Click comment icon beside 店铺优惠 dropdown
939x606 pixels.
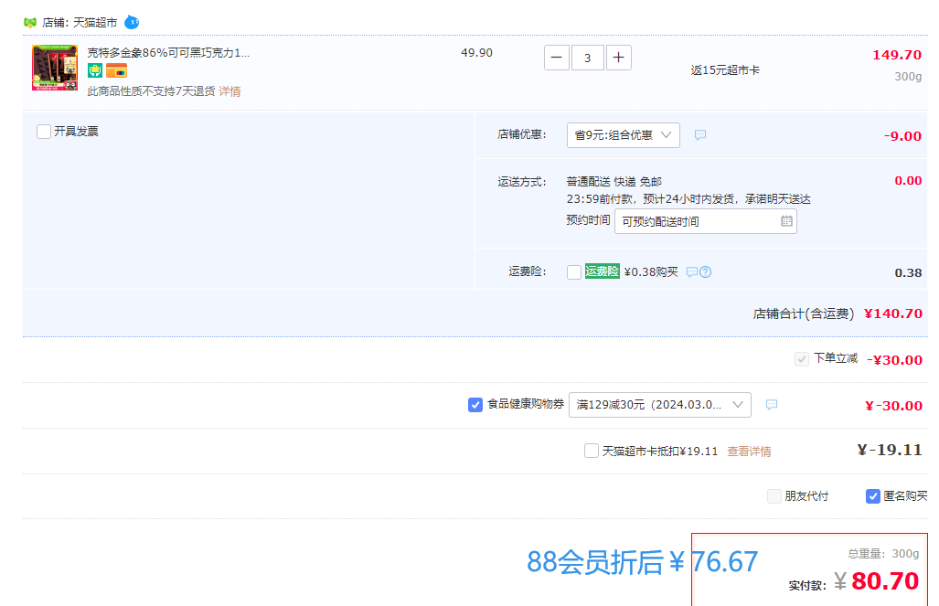click(700, 135)
